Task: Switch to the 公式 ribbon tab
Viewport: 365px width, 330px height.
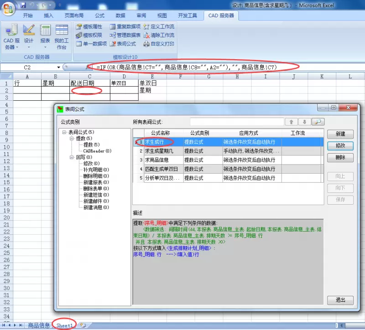Action: coord(100,15)
